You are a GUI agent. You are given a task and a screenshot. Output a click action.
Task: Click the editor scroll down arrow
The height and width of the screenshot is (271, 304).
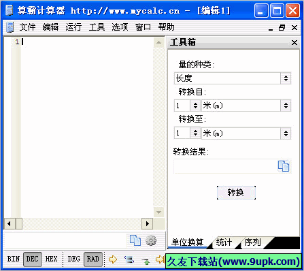[158, 212]
